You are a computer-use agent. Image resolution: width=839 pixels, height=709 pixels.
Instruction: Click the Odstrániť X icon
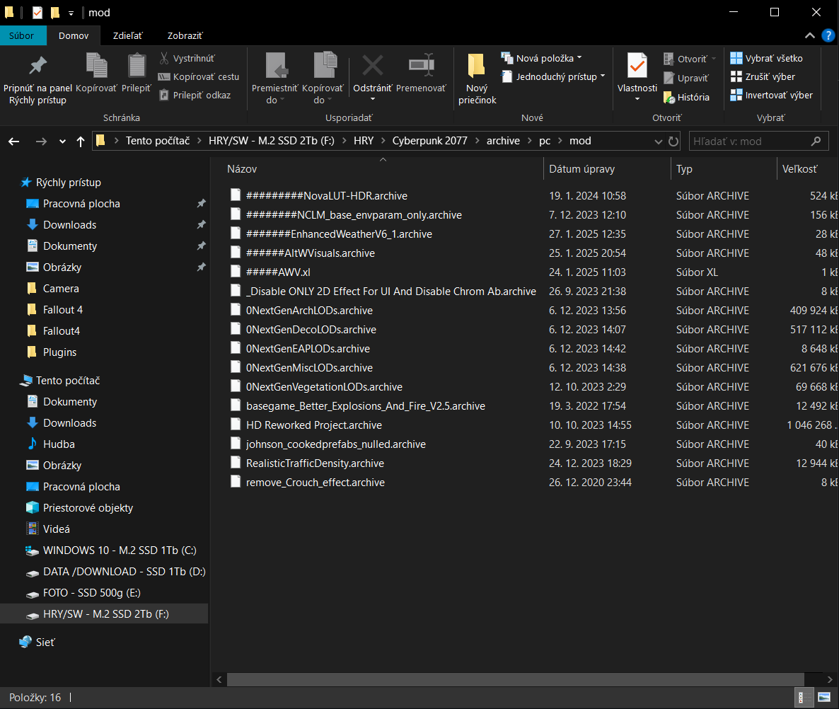pos(372,66)
